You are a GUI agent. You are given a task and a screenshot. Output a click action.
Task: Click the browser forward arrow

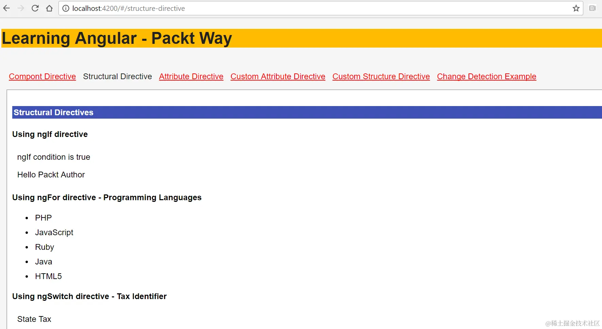tap(21, 8)
